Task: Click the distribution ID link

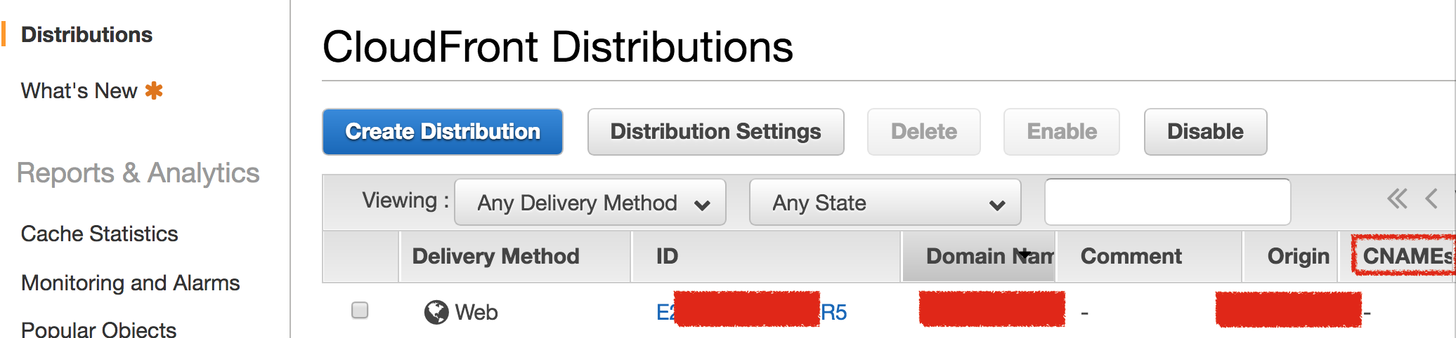Action: (x=833, y=312)
